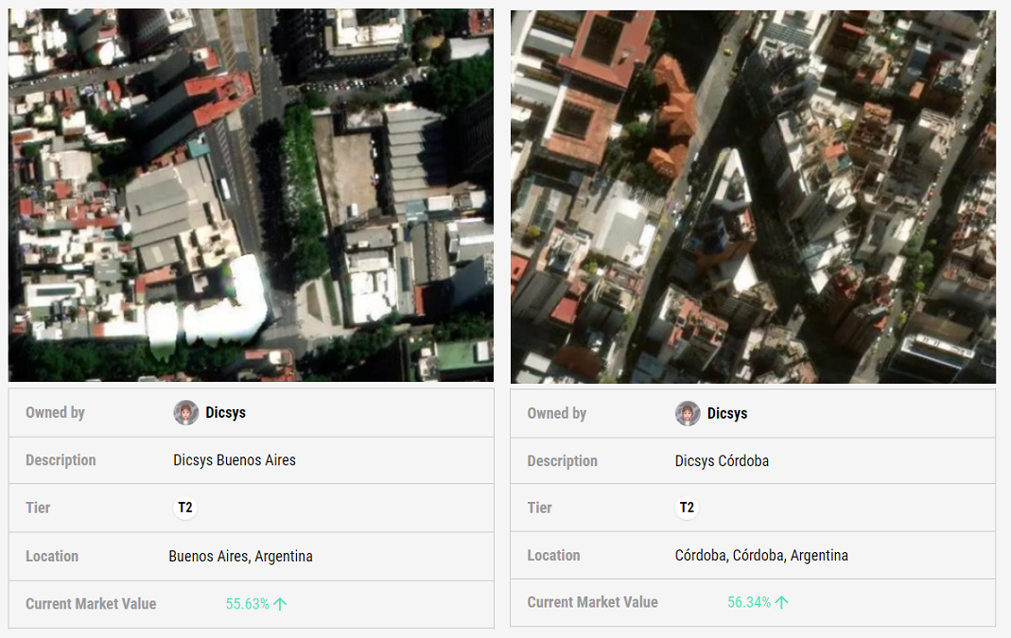Select the 'Dicsys Buenos Aires' description

pos(235,460)
